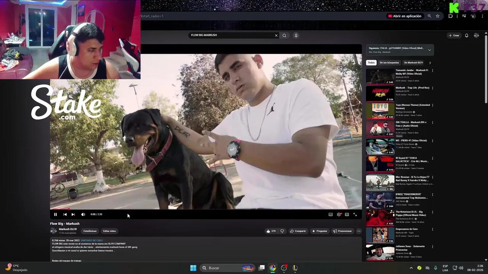Click the YouTube search magnifier button

pyautogui.click(x=284, y=35)
